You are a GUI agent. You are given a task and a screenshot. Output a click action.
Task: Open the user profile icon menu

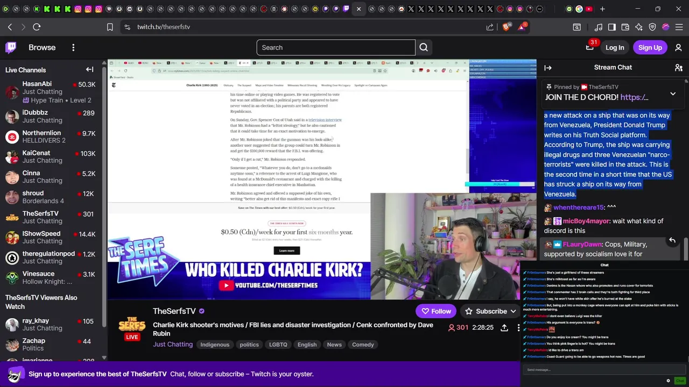678,47
